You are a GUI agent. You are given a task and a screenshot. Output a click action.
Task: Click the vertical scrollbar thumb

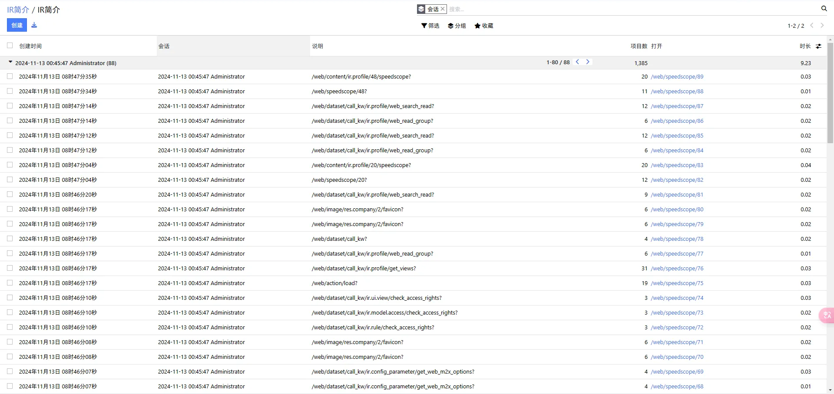(x=830, y=91)
